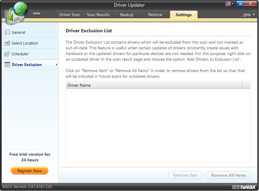Select the Driver Exclusion table icon

(x=7, y=65)
